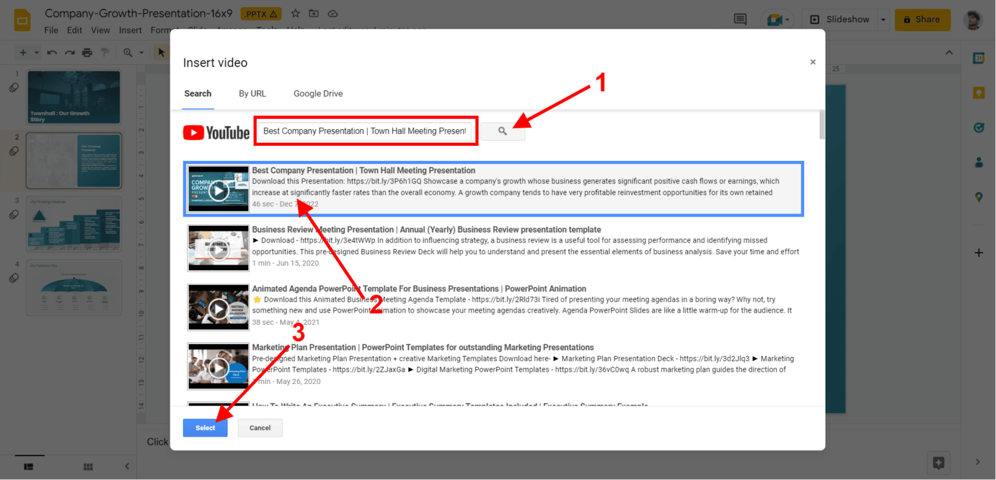Toggle filmstrip view at the bottom left
Viewport: 996px width, 480px height.
tap(29, 466)
